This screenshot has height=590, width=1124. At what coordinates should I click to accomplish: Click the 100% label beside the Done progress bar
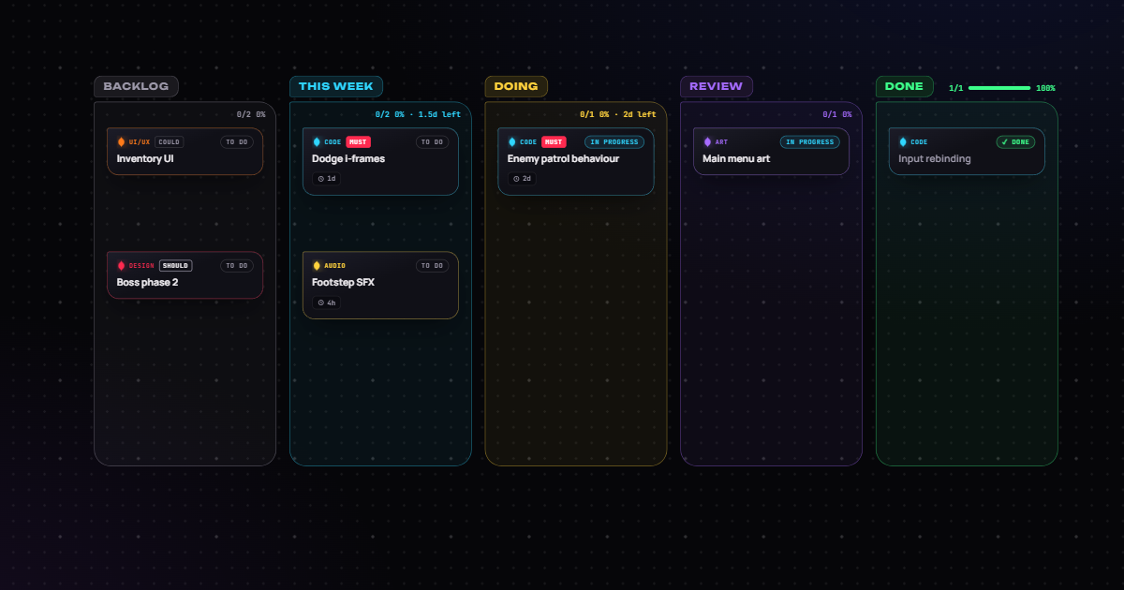tap(1045, 88)
